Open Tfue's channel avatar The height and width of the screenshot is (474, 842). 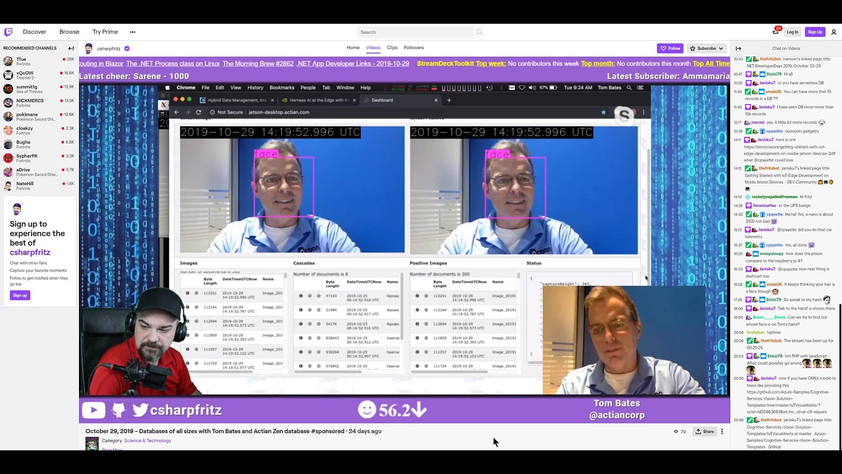8,61
